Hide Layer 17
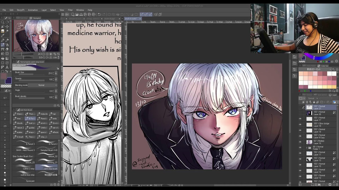Image resolution: width=339 pixels, height=190 pixels. [300, 119]
